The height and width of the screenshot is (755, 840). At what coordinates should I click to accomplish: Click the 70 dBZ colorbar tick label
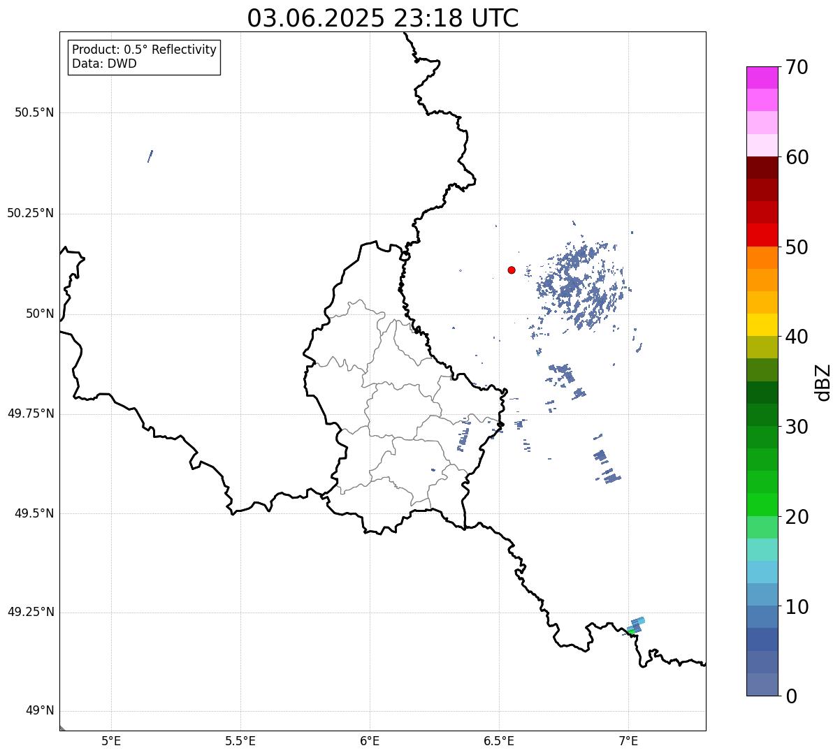coord(797,67)
